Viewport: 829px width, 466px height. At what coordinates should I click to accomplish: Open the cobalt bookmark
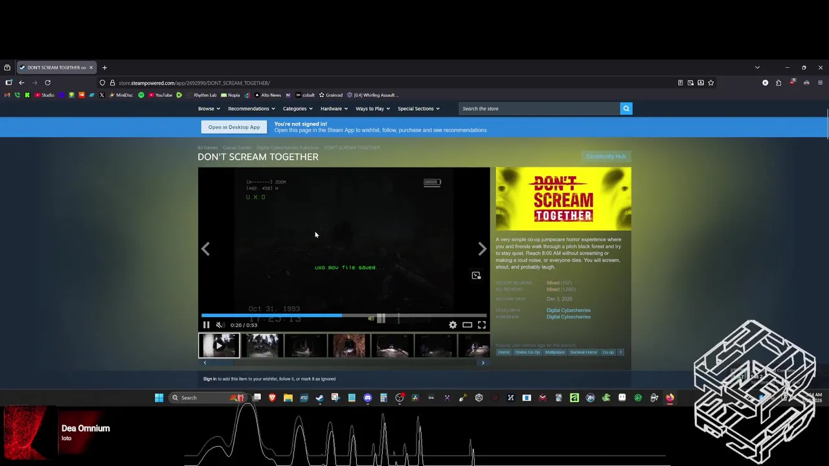[x=304, y=95]
